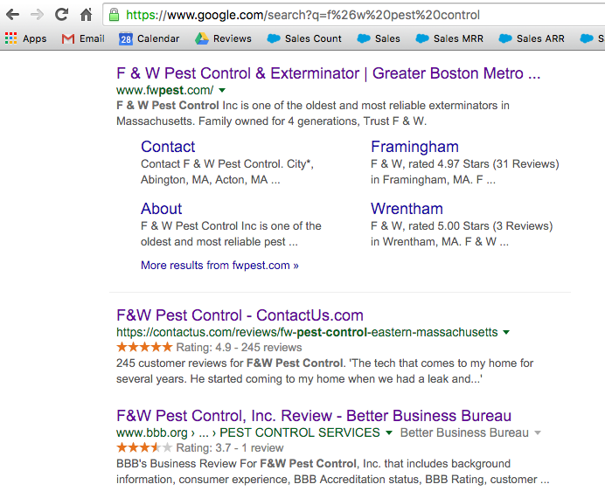Click More results from fwpest.com
The width and height of the screenshot is (605, 498).
pyautogui.click(x=219, y=266)
